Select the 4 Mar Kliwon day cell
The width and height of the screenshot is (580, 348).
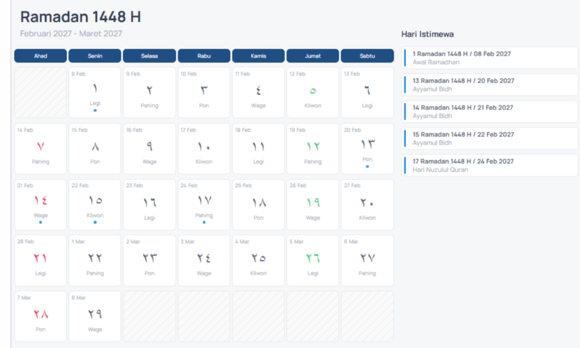click(x=258, y=260)
